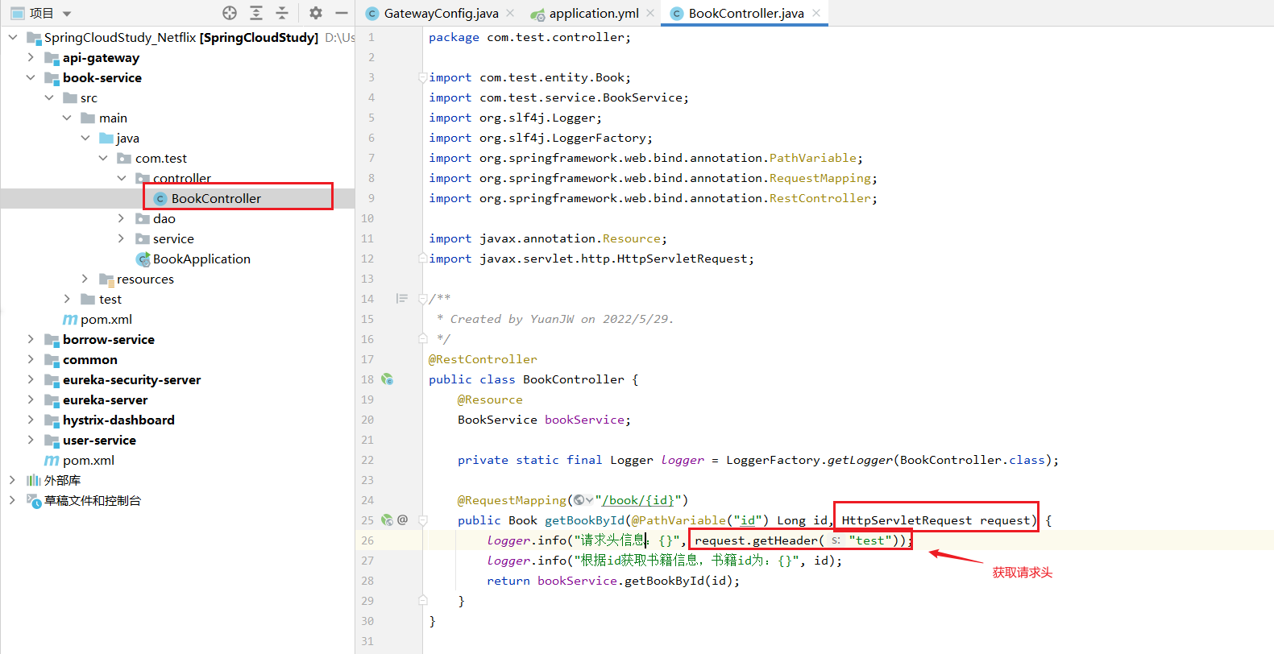Click the @RestController annotation

[483, 359]
